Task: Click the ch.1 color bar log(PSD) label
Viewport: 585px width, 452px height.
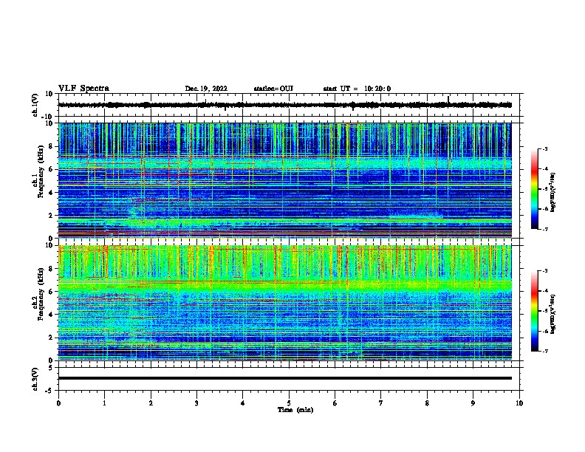Action: pyautogui.click(x=553, y=192)
